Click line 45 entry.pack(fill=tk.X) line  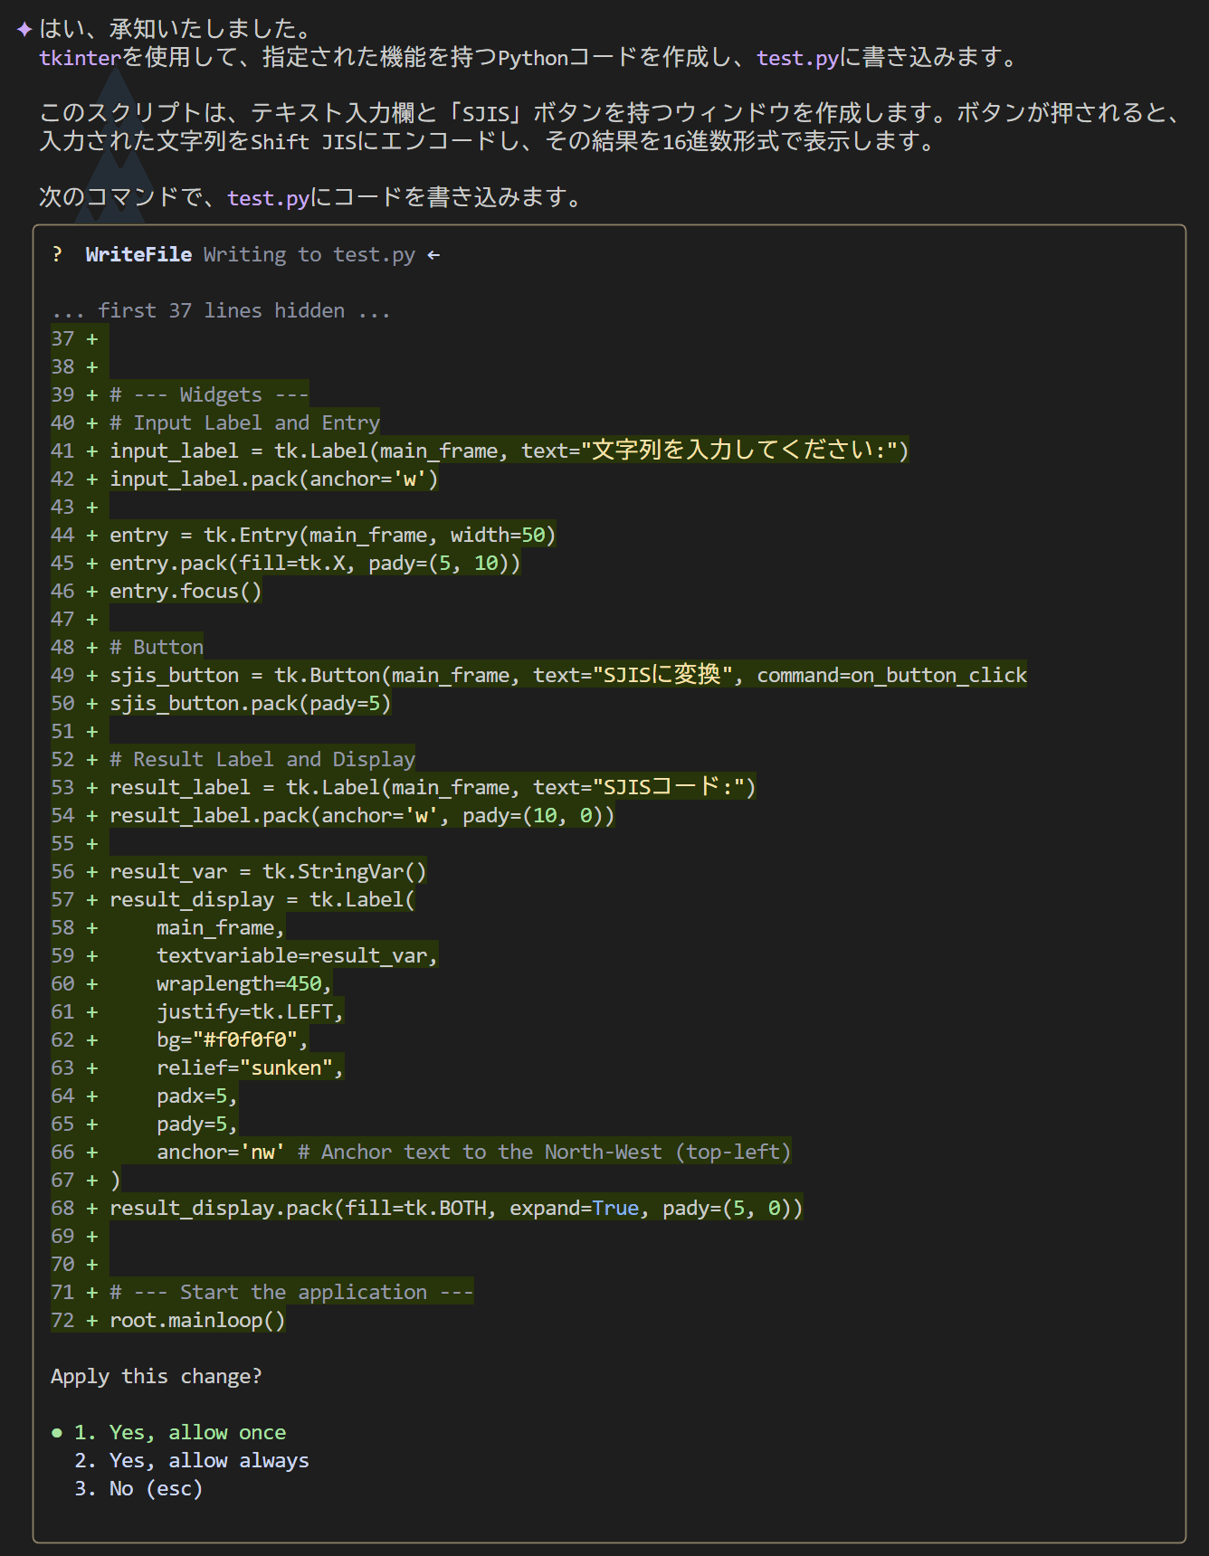pos(315,563)
